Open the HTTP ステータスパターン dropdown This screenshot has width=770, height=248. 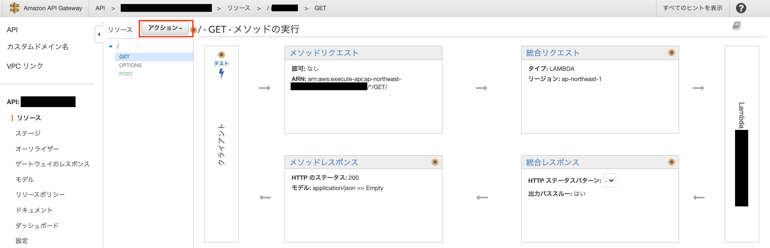coord(609,180)
